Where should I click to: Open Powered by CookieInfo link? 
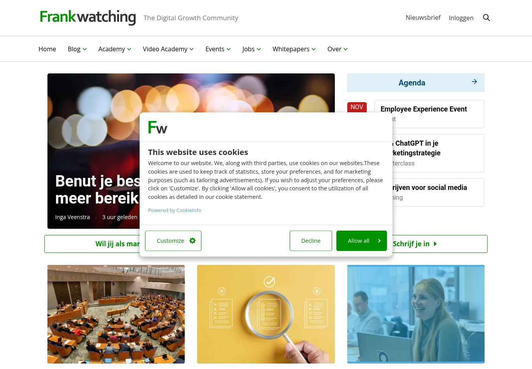point(175,210)
